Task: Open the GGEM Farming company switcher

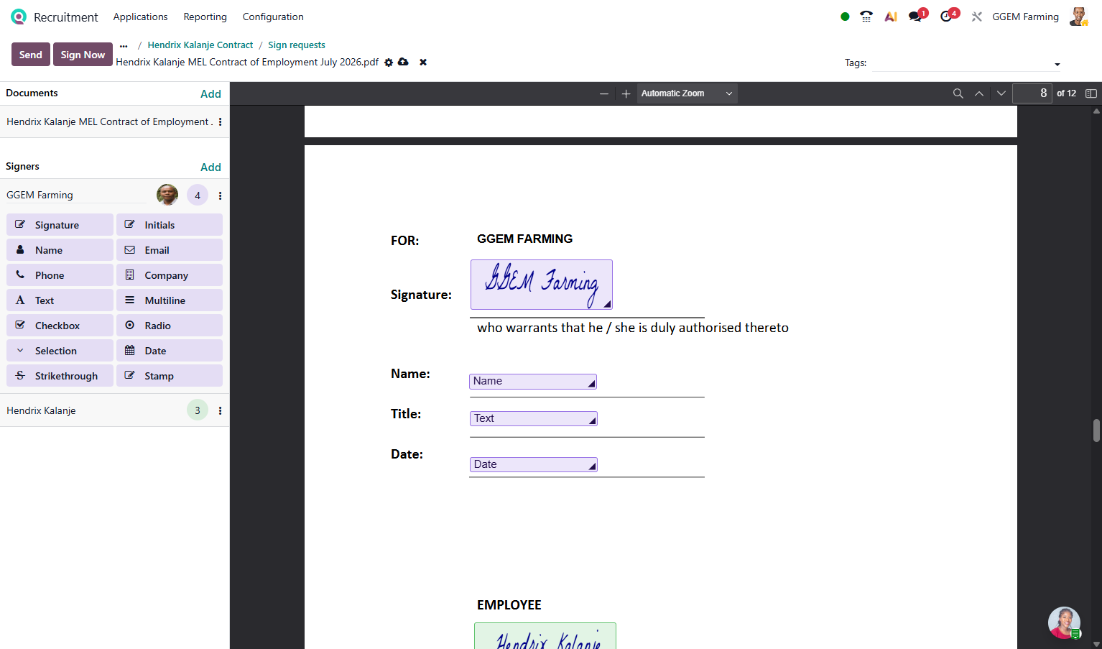Action: [x=1025, y=17]
